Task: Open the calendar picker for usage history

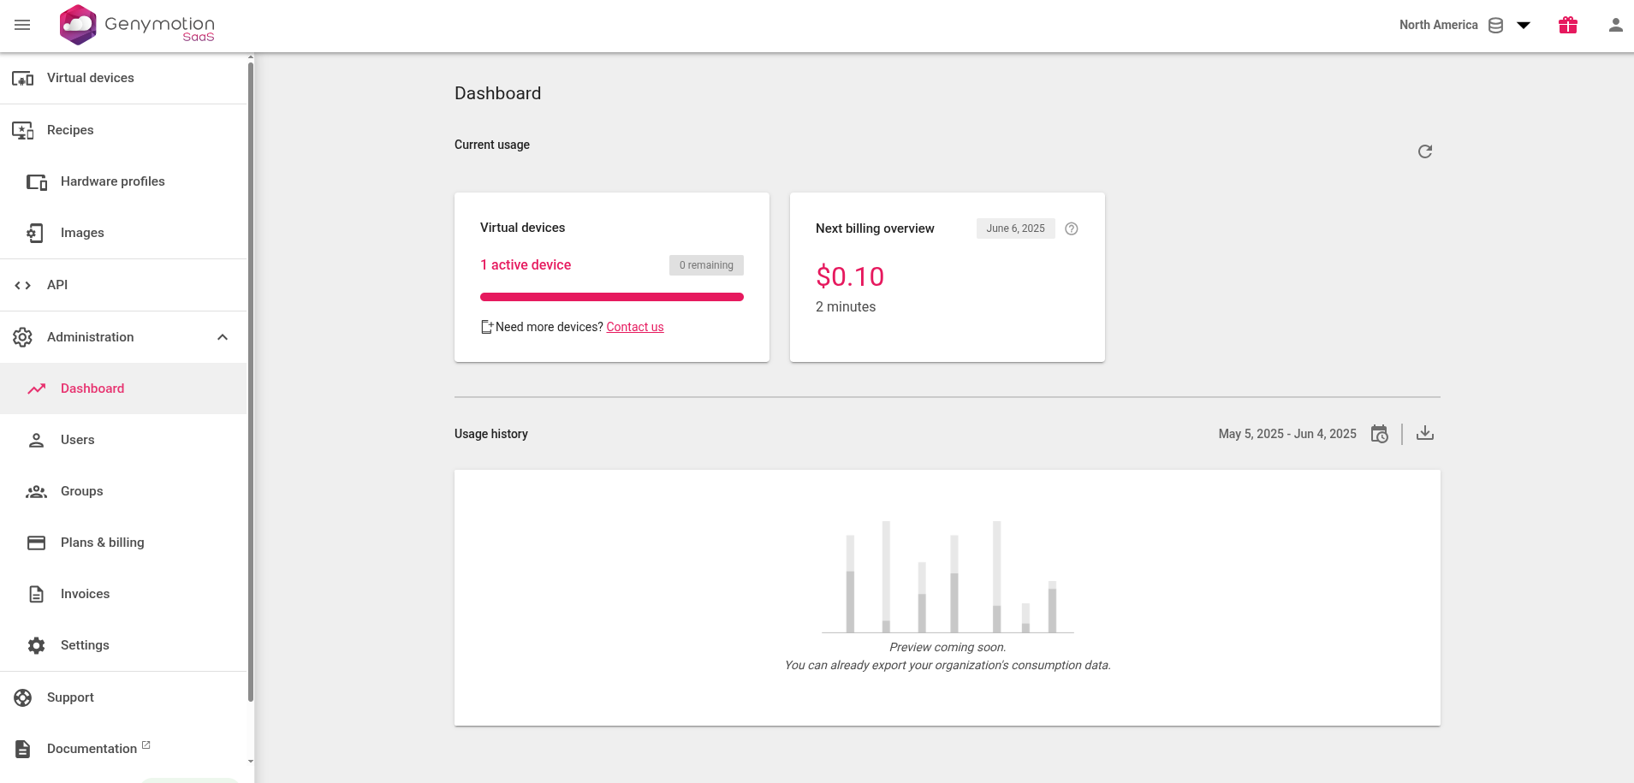Action: pyautogui.click(x=1379, y=434)
